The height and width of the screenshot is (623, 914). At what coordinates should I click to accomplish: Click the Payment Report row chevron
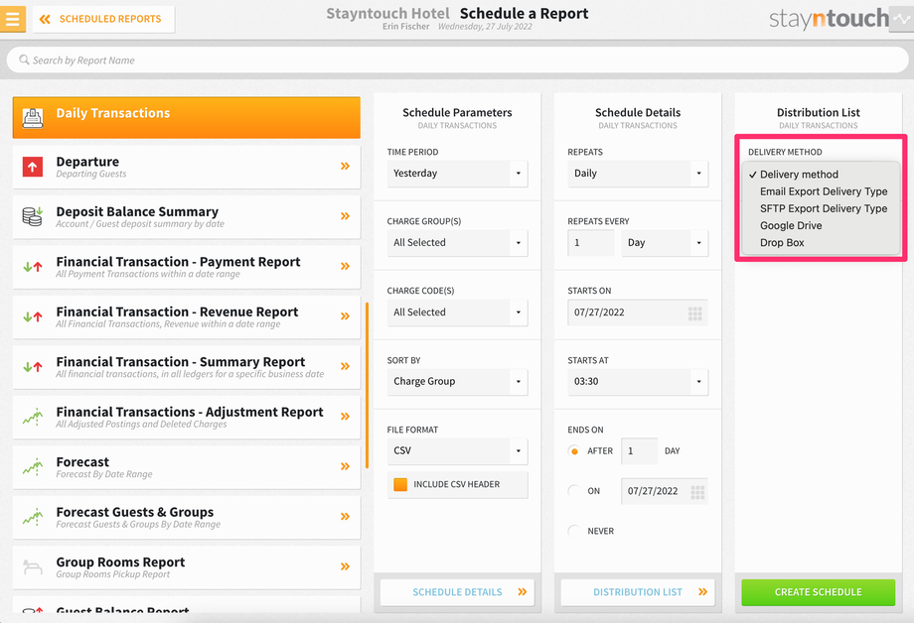(x=345, y=266)
